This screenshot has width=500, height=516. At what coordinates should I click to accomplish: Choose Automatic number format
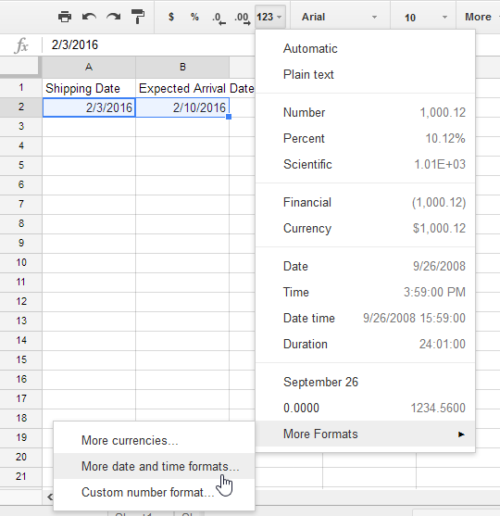[365, 49]
